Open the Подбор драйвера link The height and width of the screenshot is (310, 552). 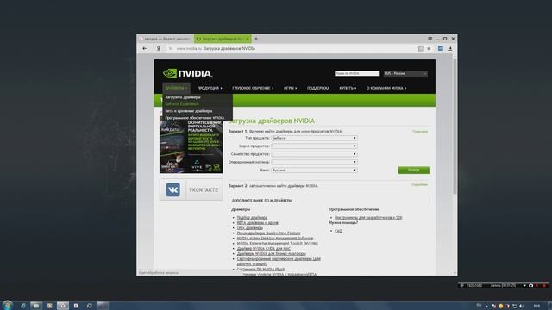point(252,218)
